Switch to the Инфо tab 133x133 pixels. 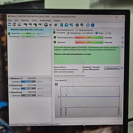click(100, 33)
